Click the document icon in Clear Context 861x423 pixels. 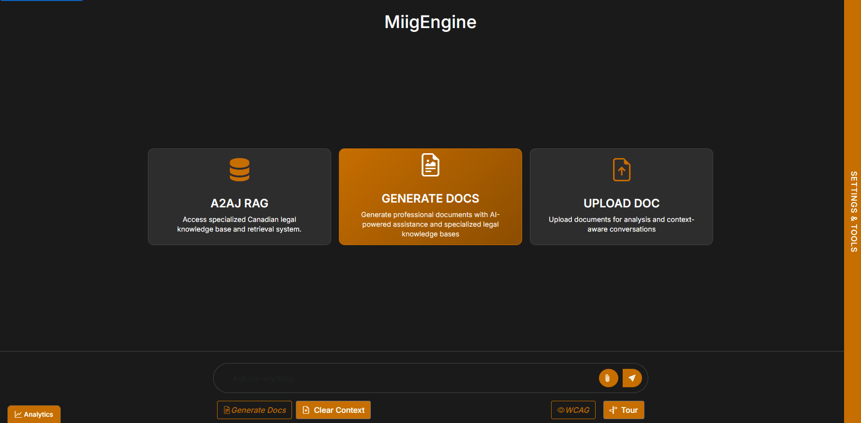click(306, 410)
